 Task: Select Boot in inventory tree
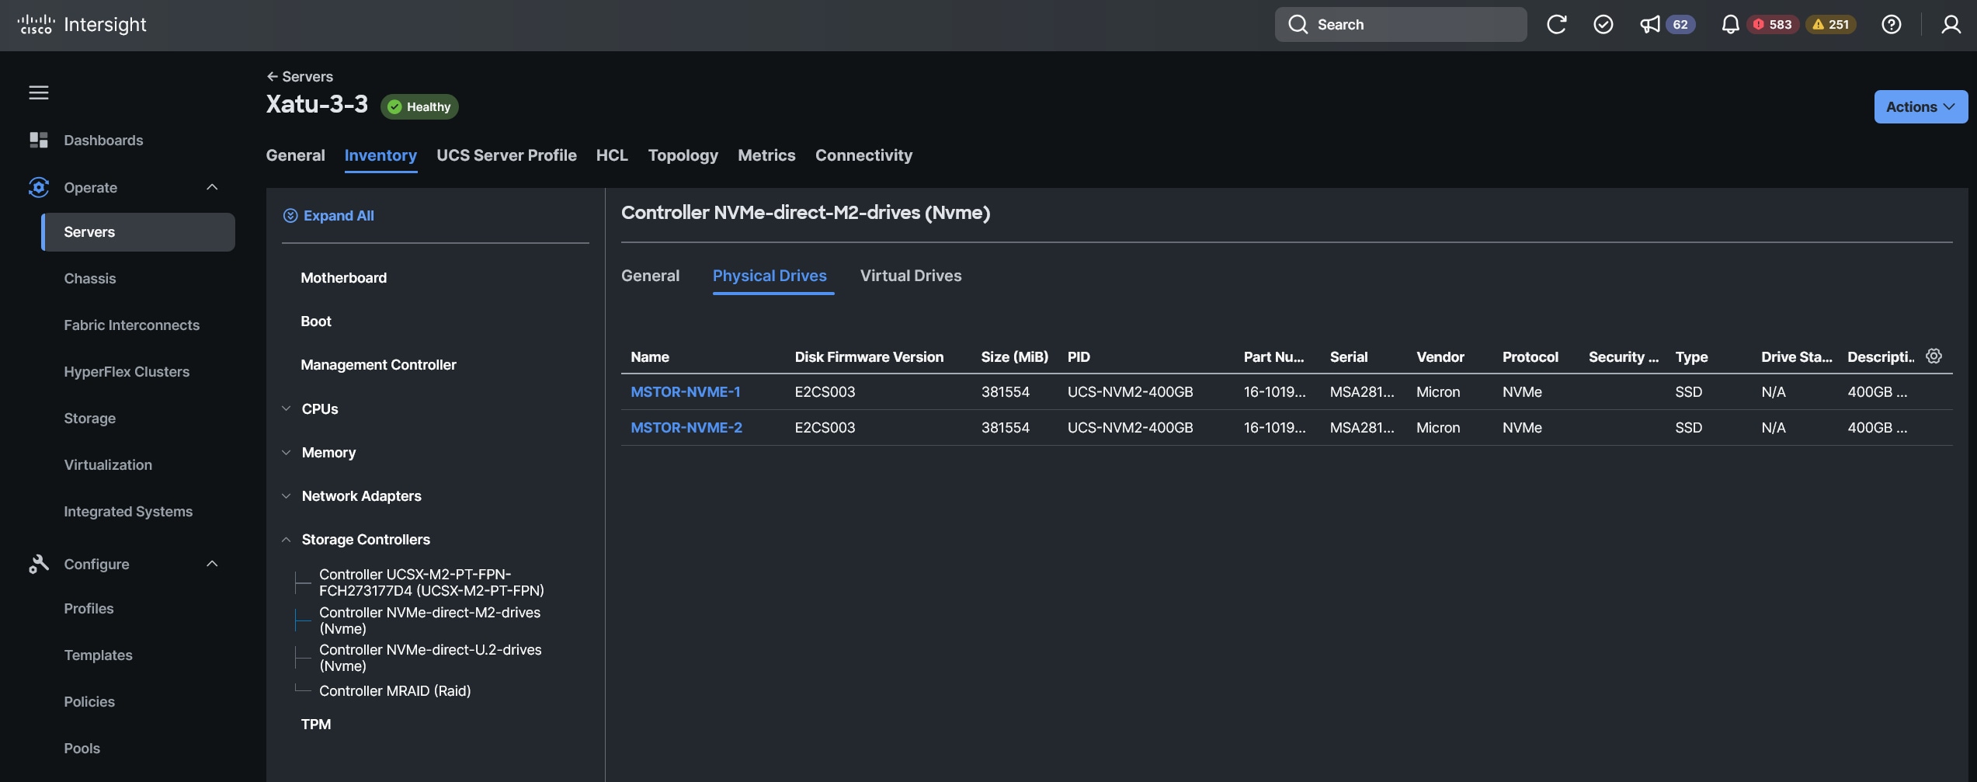316,321
